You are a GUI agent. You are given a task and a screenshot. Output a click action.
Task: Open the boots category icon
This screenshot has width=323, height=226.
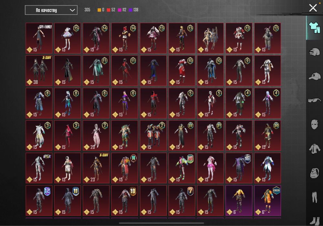[x=314, y=221]
